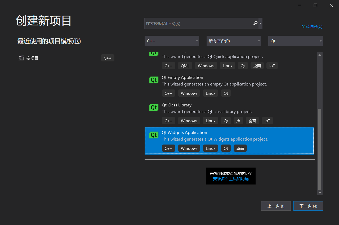Click the search magnifier icon
Viewport: 339px width, 225px height.
click(x=255, y=23)
